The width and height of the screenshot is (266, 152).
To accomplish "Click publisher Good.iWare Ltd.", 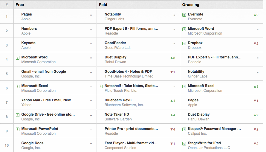I will (x=117, y=48).
